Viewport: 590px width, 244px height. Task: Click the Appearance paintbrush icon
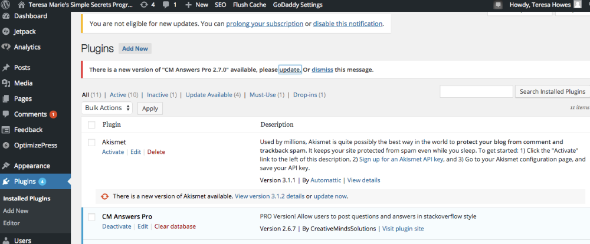[6, 166]
